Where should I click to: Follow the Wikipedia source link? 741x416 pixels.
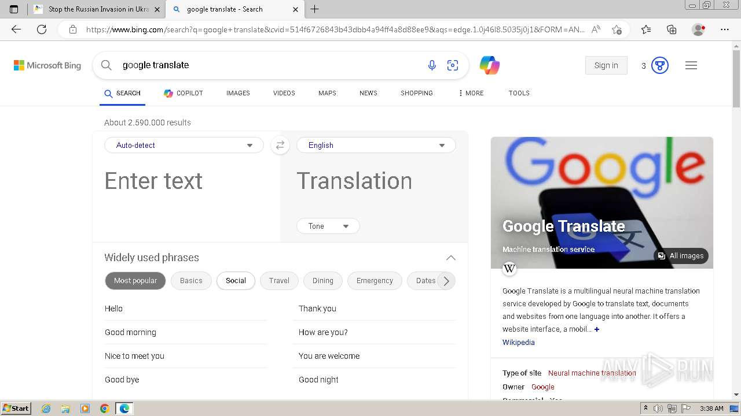[519, 343]
